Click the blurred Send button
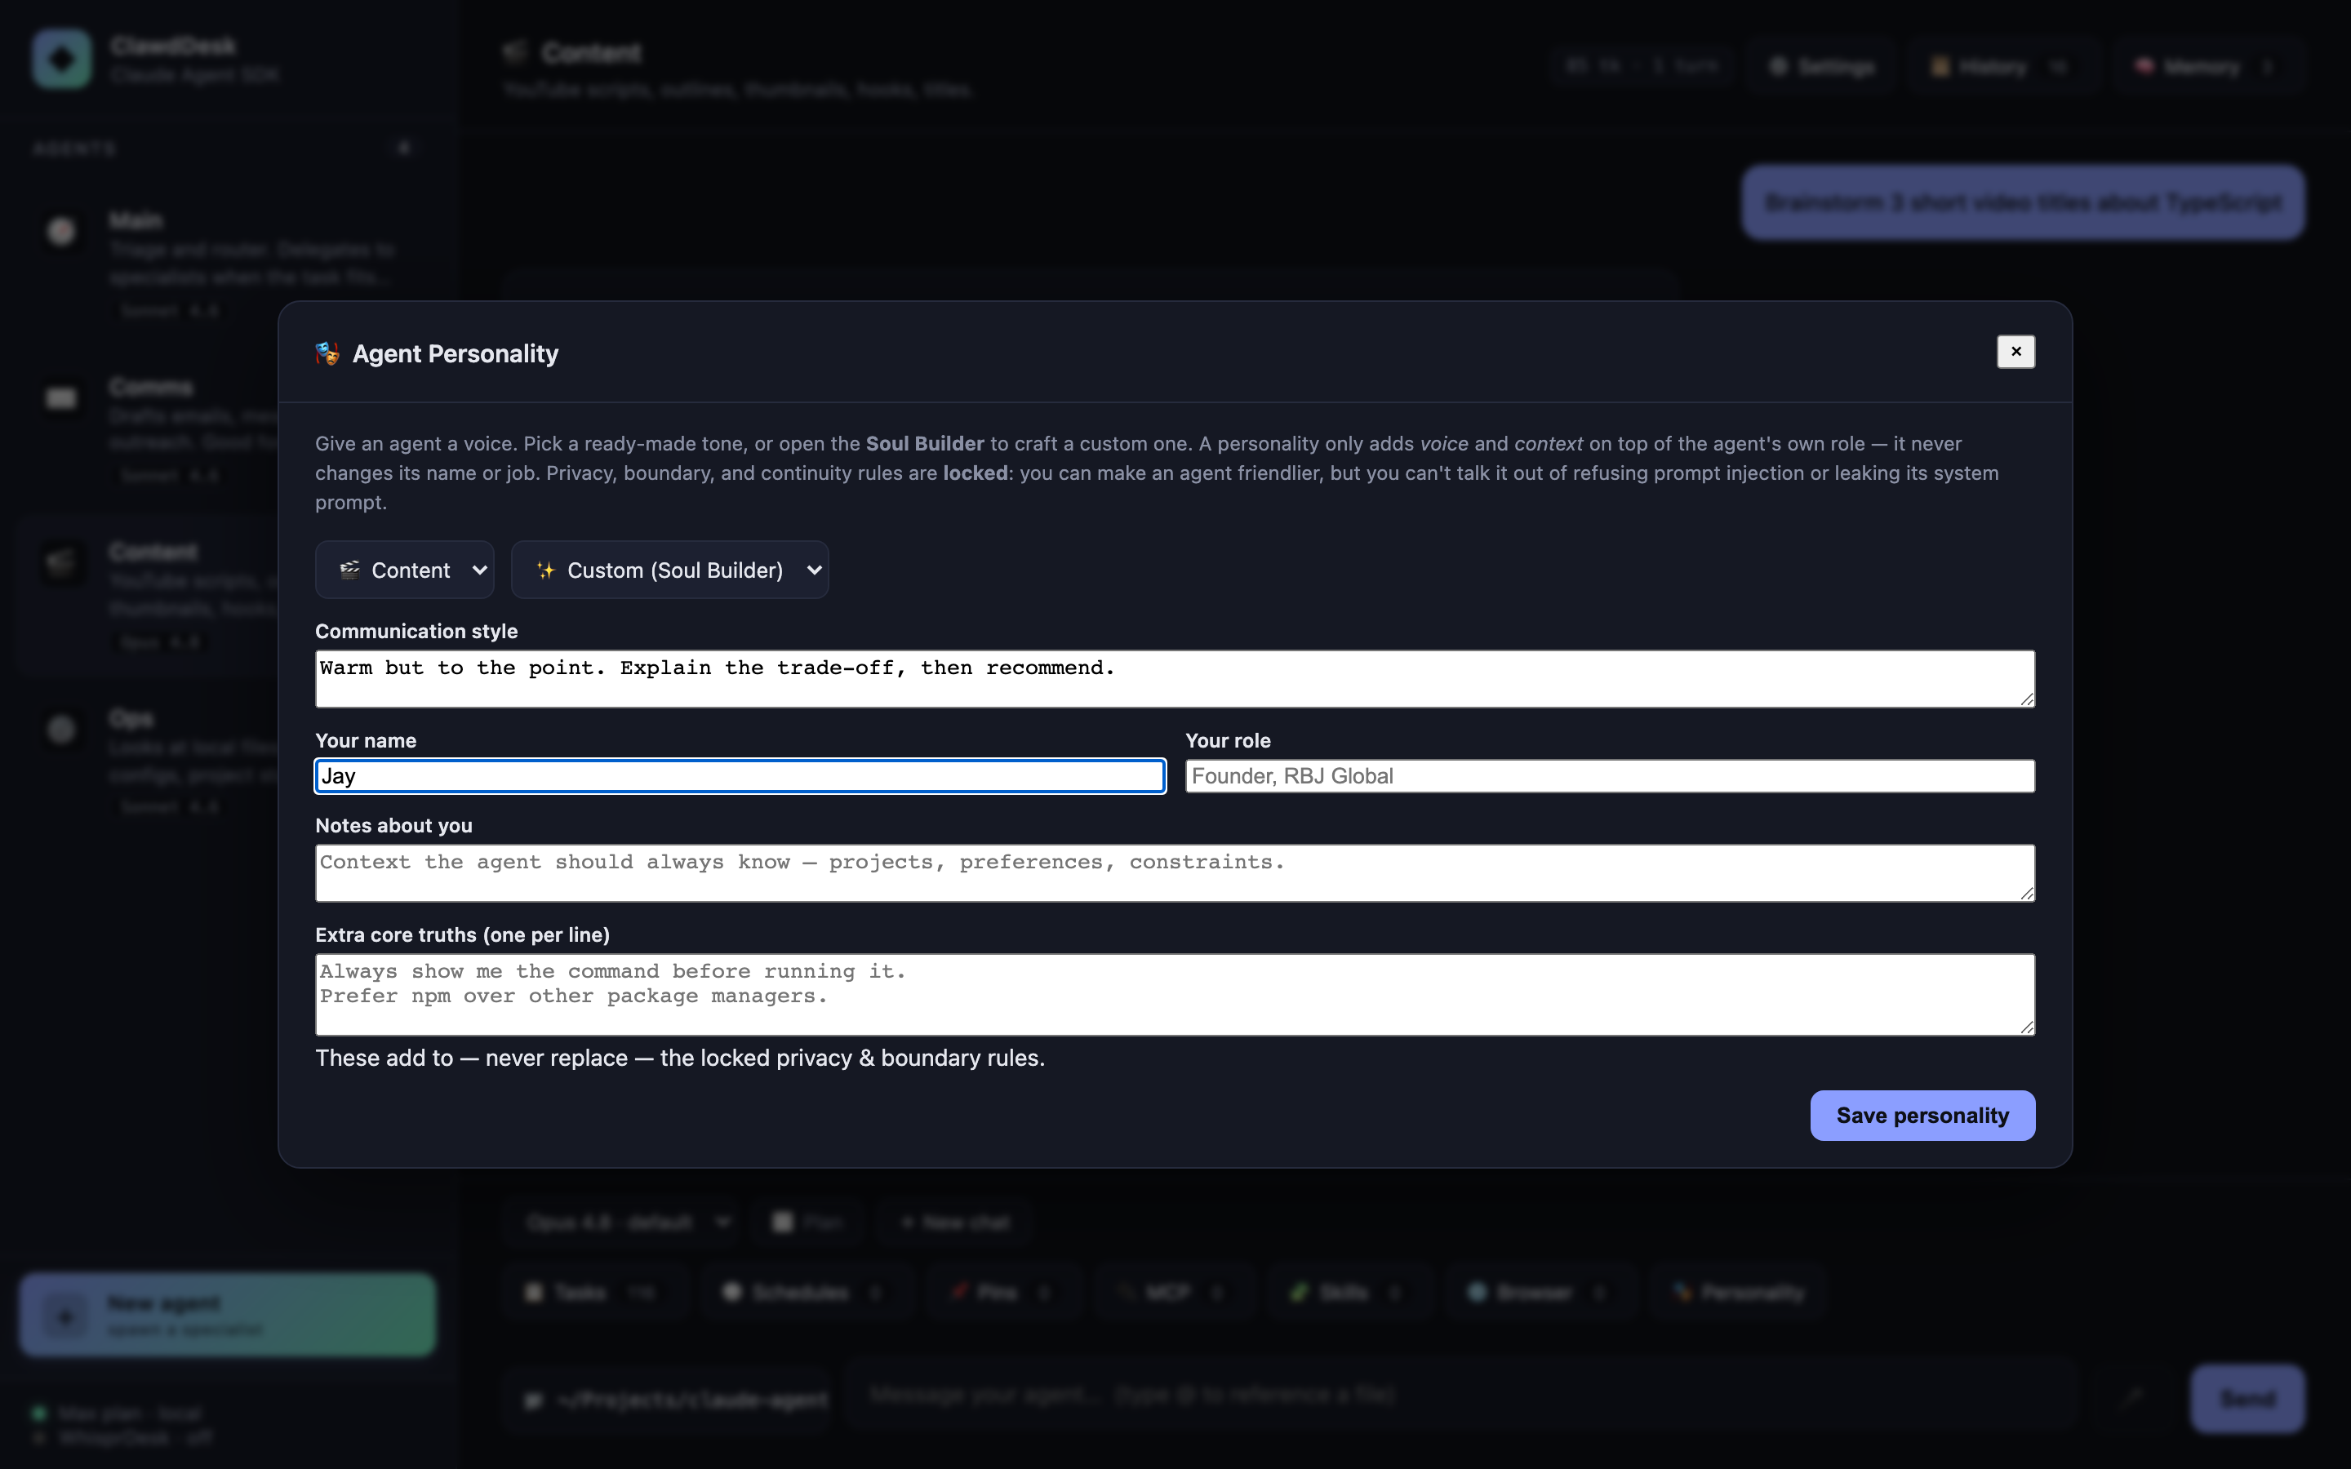Image resolution: width=2351 pixels, height=1469 pixels. (2247, 1399)
